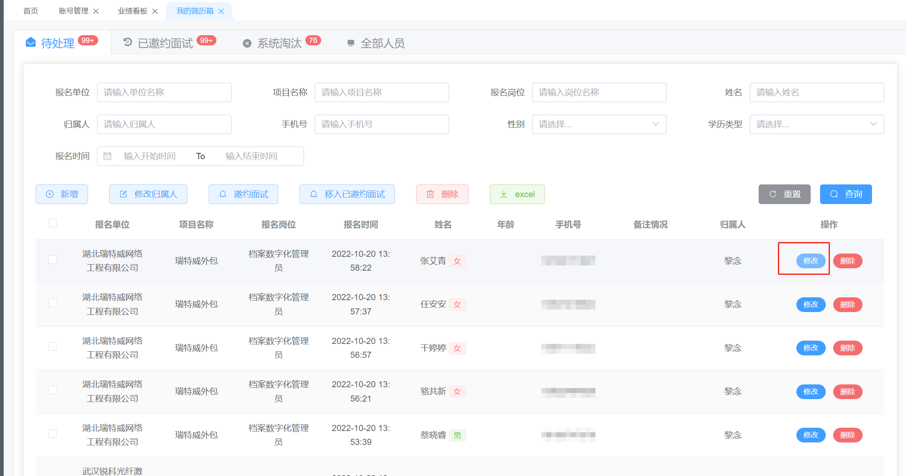Click the 报名时间 column header
This screenshot has width=906, height=476.
click(361, 225)
